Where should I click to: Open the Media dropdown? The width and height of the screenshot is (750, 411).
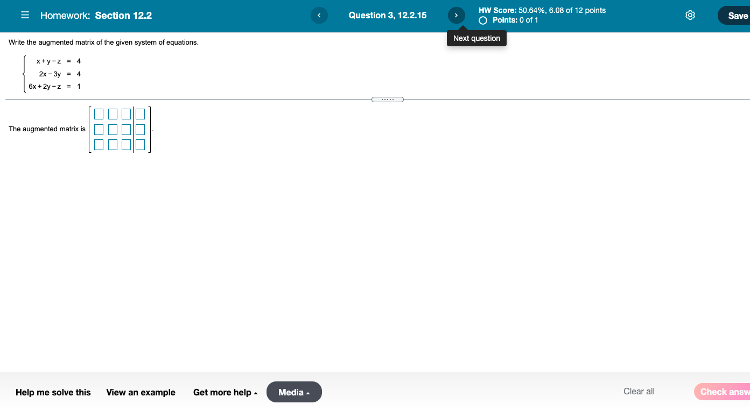pyautogui.click(x=294, y=392)
